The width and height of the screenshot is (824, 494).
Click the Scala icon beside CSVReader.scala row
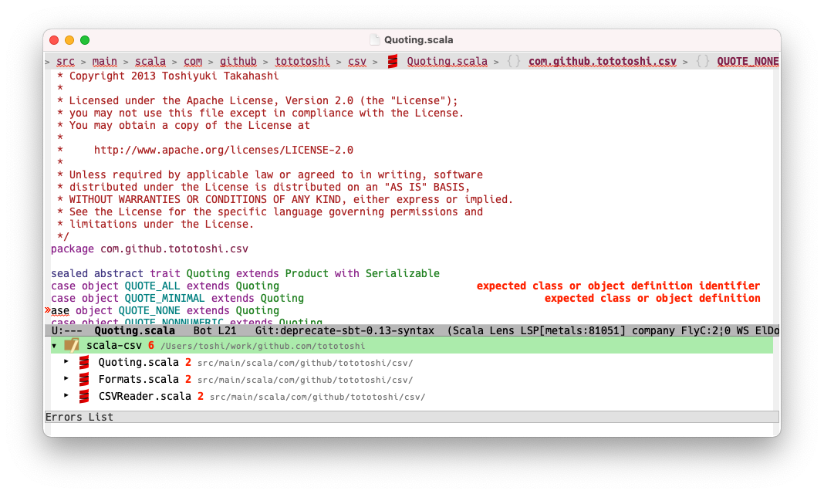pyautogui.click(x=84, y=396)
